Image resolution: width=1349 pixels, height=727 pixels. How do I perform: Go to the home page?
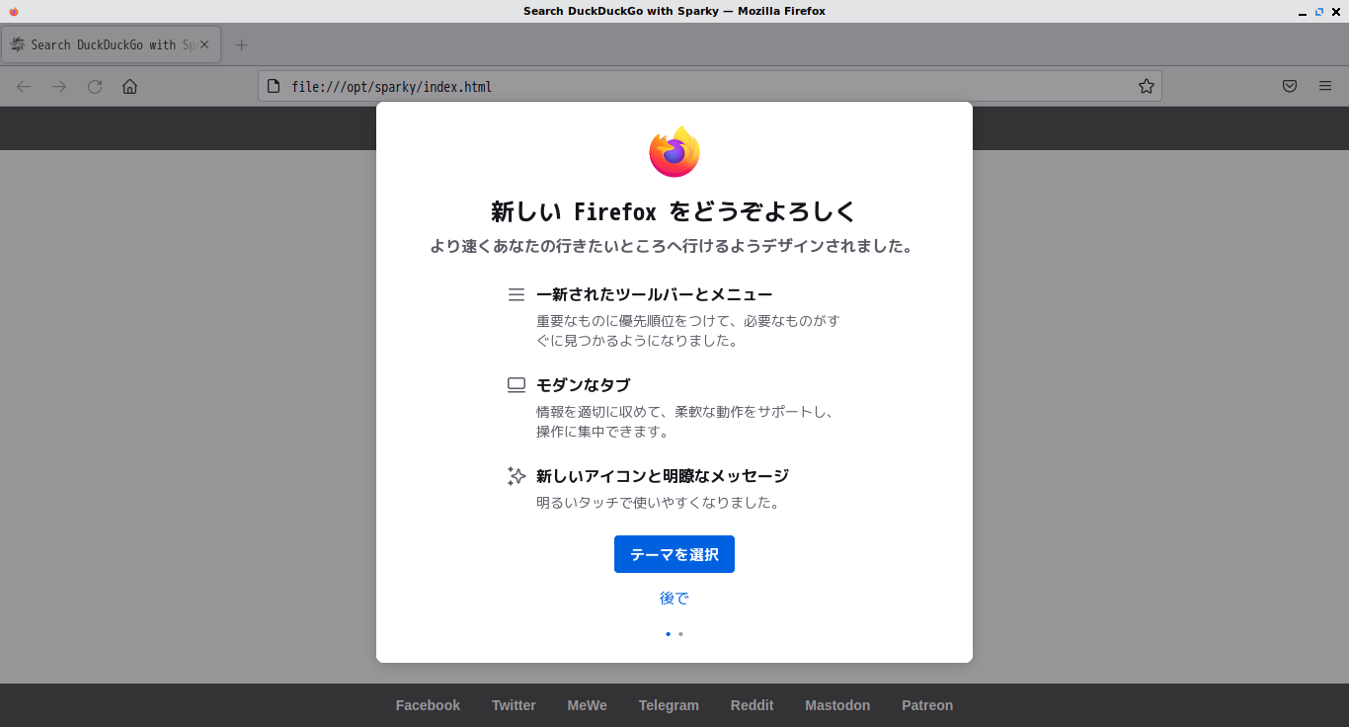[129, 87]
